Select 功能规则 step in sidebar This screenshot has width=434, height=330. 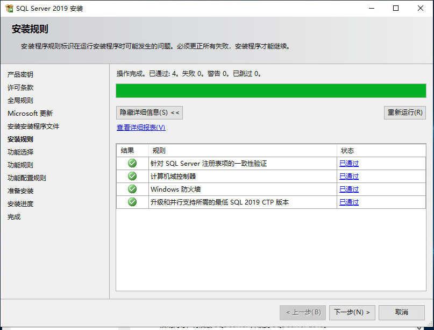pyautogui.click(x=20, y=165)
